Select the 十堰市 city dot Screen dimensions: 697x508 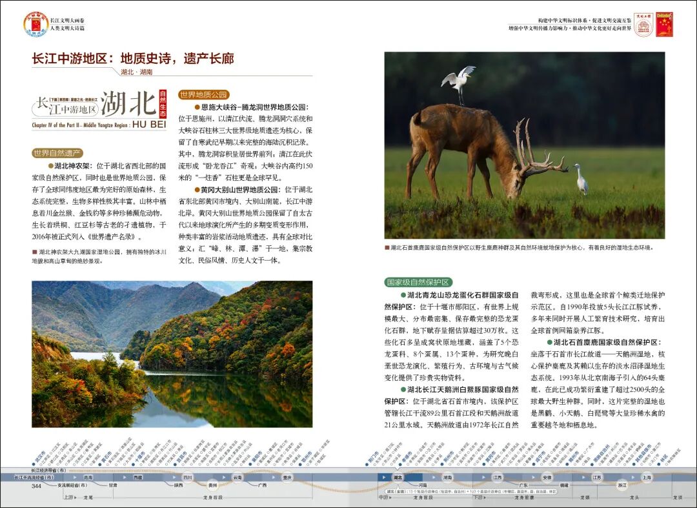click(133, 464)
